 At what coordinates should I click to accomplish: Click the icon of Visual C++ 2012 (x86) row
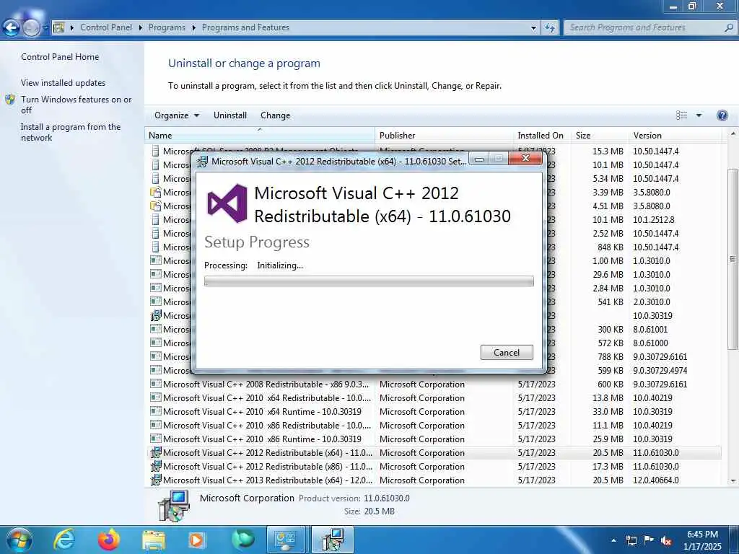tap(156, 467)
